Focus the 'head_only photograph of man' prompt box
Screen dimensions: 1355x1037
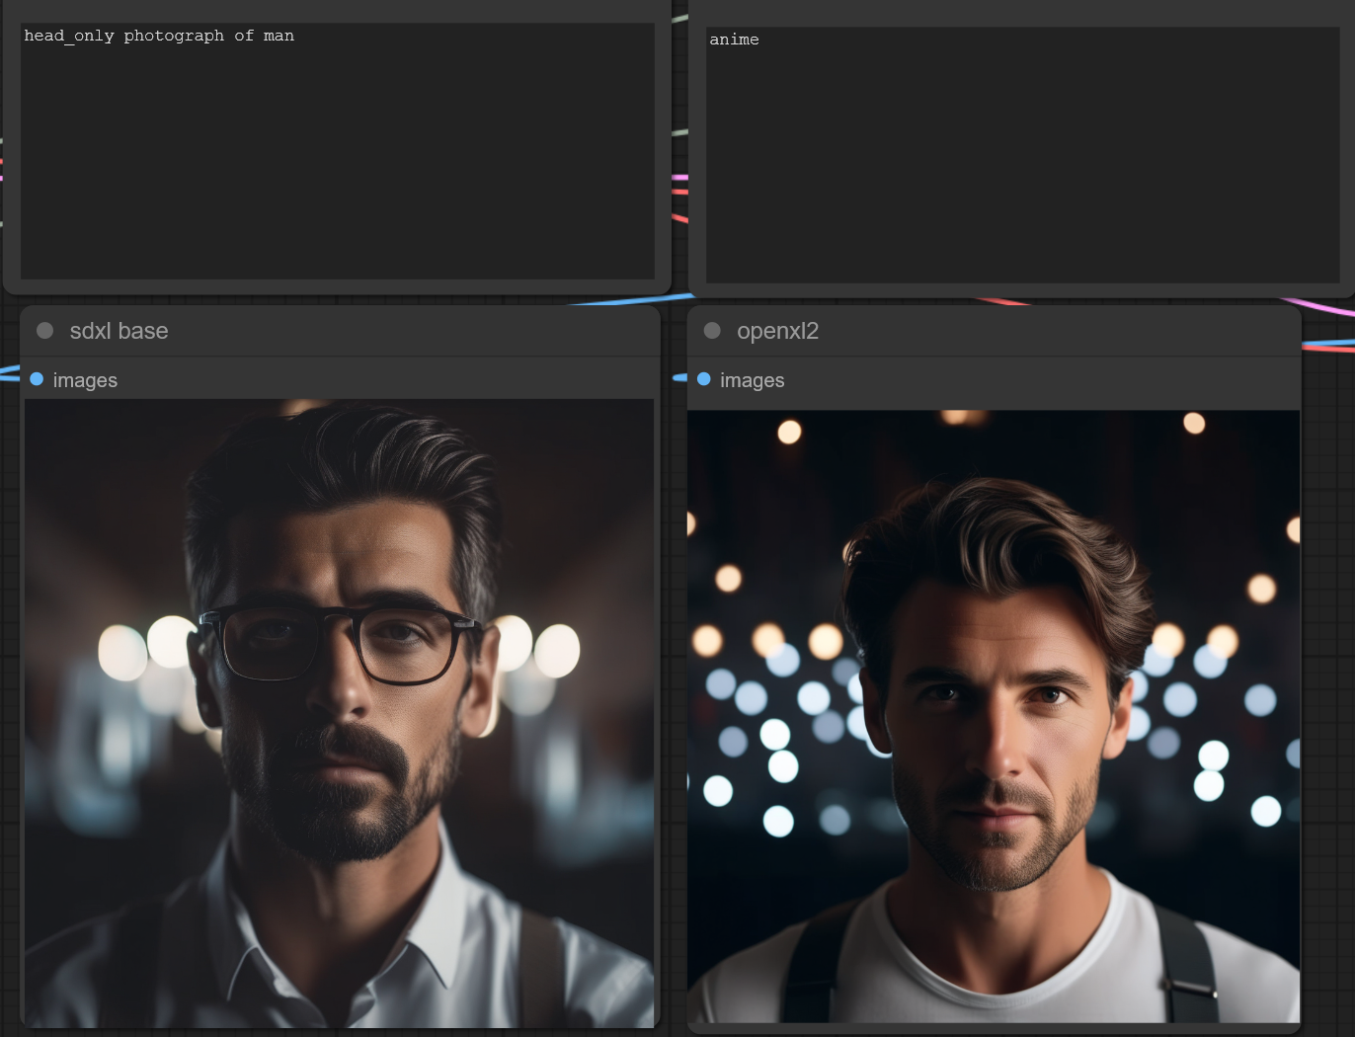337,150
